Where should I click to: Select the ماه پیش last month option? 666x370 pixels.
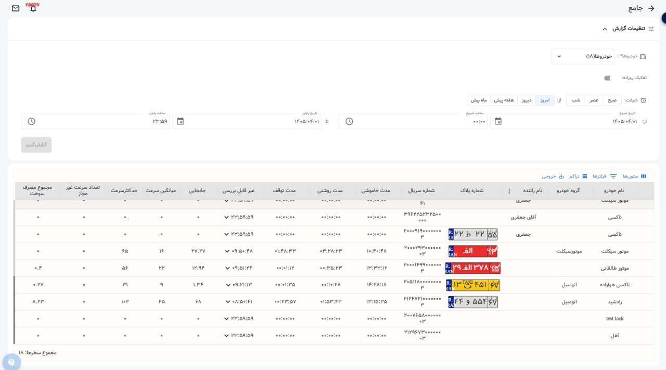click(479, 100)
